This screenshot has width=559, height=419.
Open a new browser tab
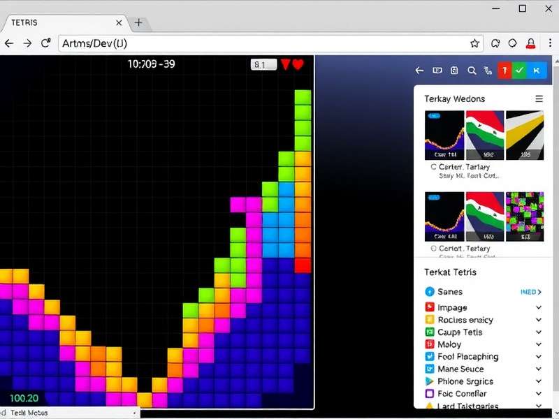coord(138,23)
